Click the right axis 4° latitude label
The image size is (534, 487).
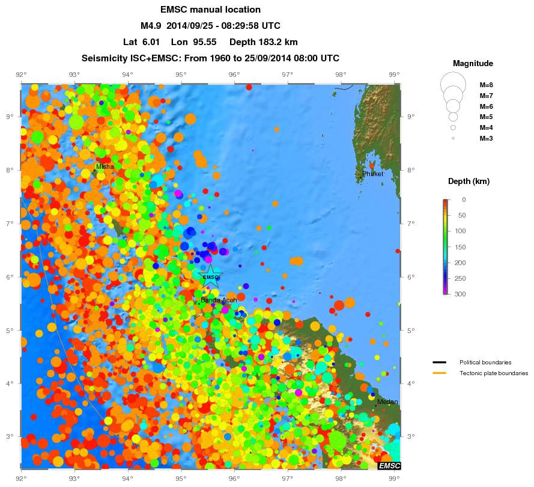pos(411,384)
